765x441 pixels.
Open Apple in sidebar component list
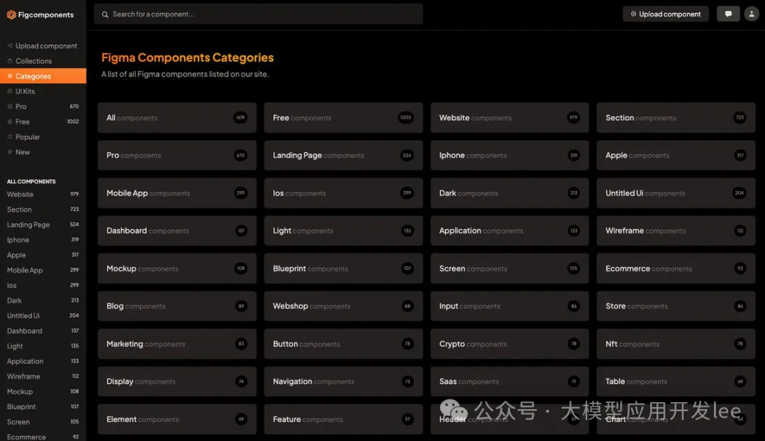pos(43,255)
